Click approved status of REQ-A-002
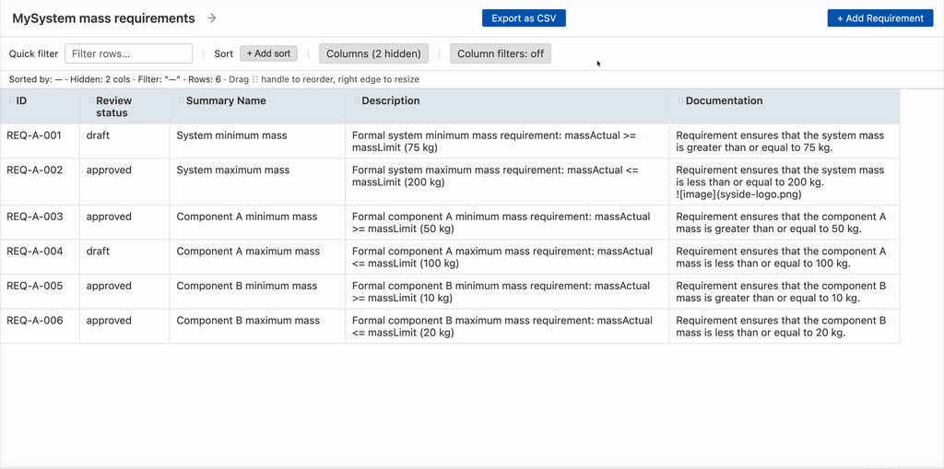 (x=124, y=182)
